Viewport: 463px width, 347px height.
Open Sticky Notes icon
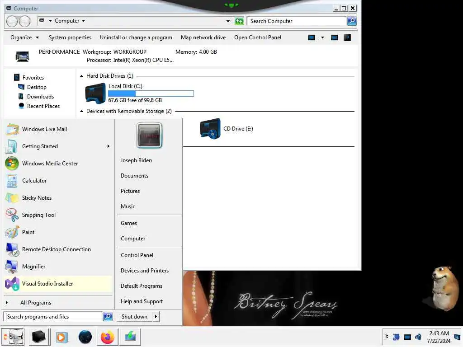12,198
